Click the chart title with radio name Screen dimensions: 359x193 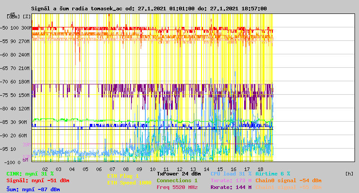pos(149,9)
